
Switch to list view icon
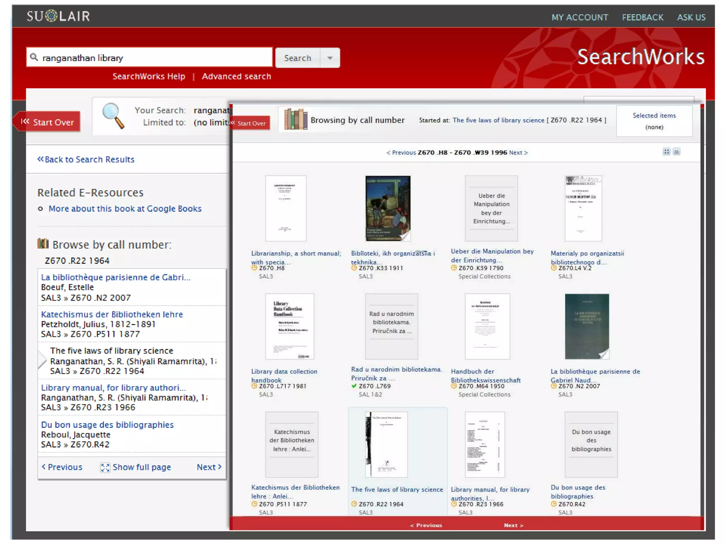(x=677, y=152)
